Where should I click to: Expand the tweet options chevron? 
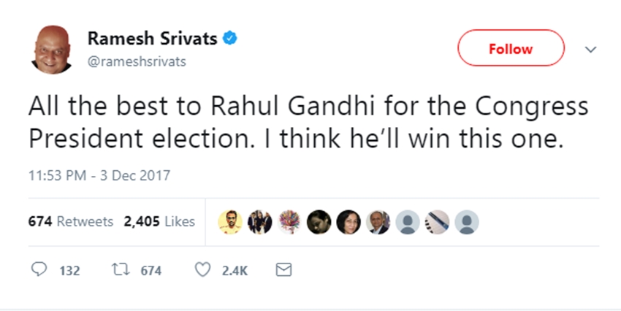pyautogui.click(x=592, y=50)
